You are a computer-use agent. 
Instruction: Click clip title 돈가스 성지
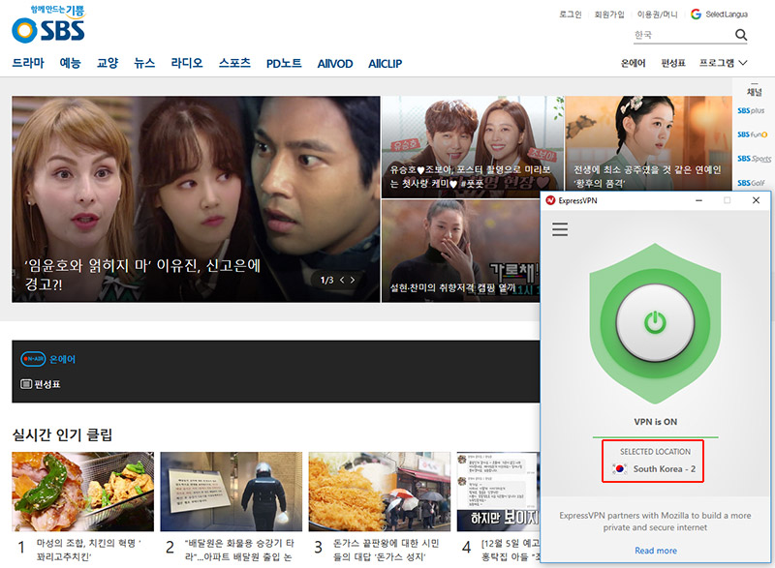coord(386,550)
